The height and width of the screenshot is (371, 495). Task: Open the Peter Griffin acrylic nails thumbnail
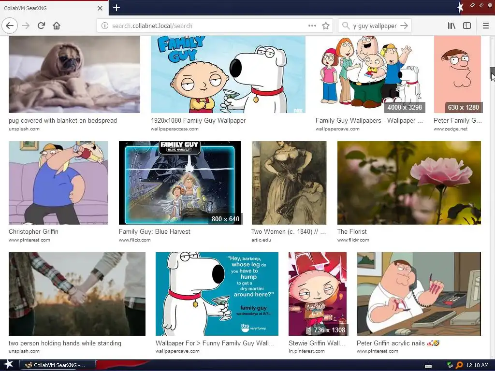(419, 294)
